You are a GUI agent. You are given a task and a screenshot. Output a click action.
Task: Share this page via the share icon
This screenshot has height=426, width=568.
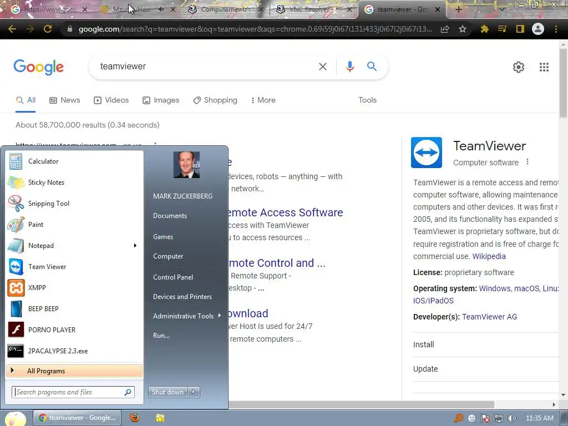pos(445,29)
